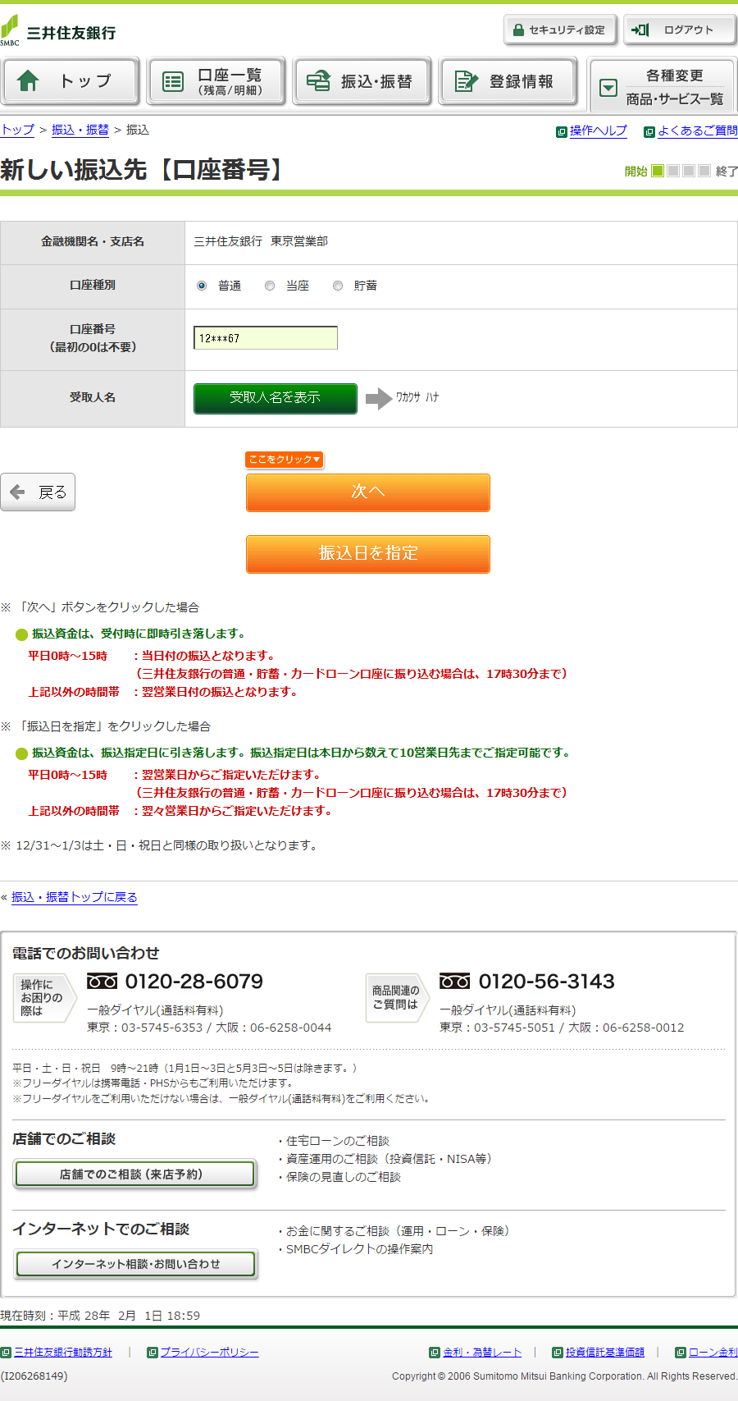Click the back arrow icon on 戻る button
738x1401 pixels.
point(17,492)
